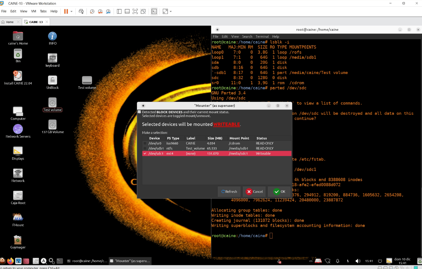Open taskbar terminal launcher icon

(x=60, y=261)
